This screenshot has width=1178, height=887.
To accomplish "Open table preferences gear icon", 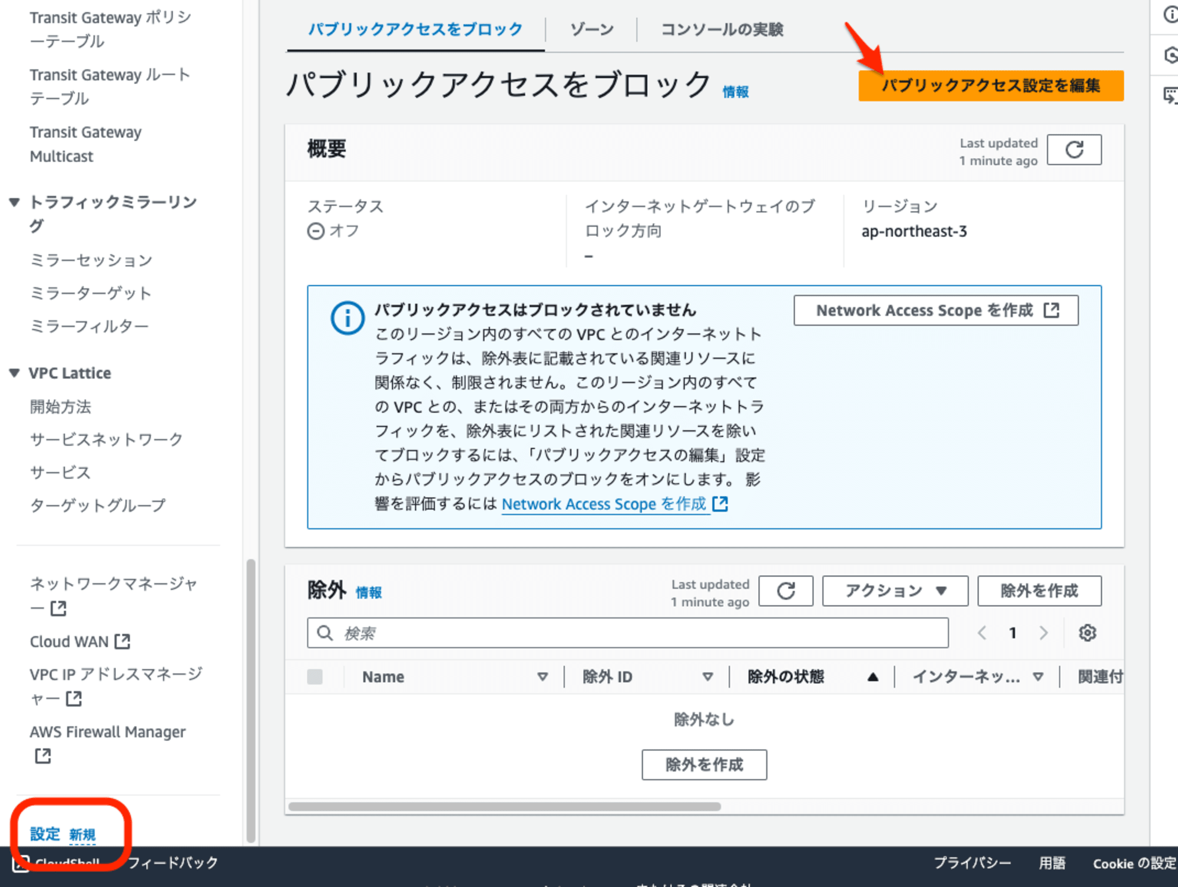I will [1087, 633].
